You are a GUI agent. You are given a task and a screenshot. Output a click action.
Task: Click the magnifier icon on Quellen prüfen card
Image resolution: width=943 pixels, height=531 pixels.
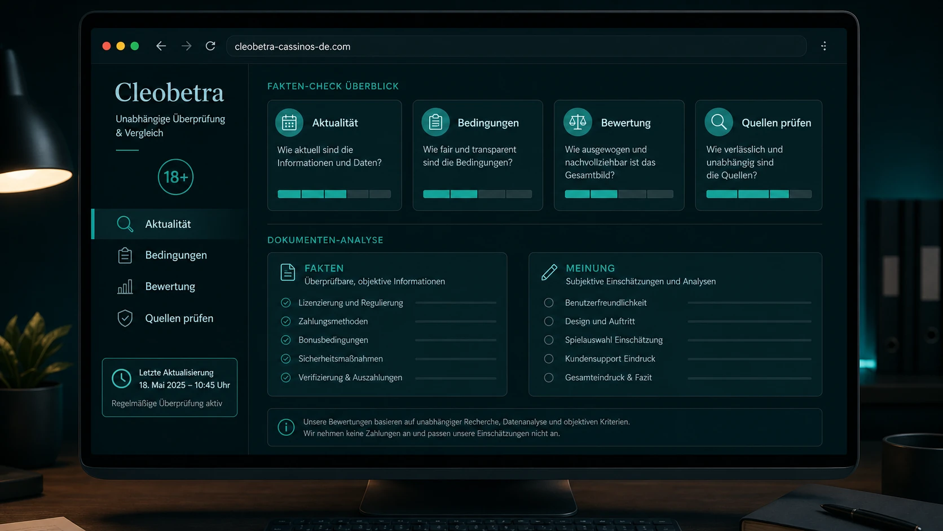tap(719, 122)
